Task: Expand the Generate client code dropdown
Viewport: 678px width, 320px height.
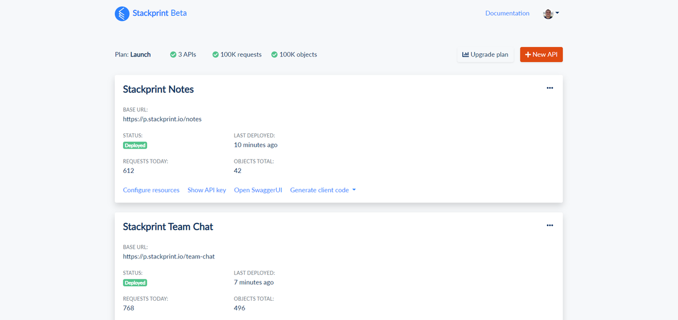Action: coord(323,190)
